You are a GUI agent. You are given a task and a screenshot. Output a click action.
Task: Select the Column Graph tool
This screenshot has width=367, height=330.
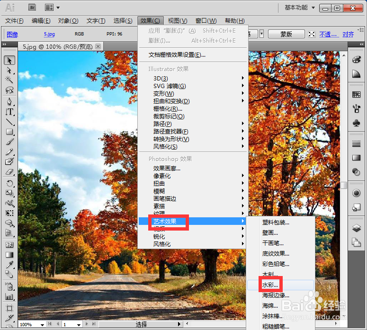pyautogui.click(x=9, y=297)
